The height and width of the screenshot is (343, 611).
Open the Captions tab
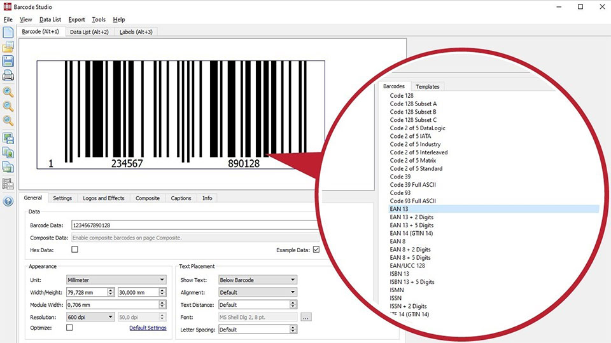pos(181,198)
